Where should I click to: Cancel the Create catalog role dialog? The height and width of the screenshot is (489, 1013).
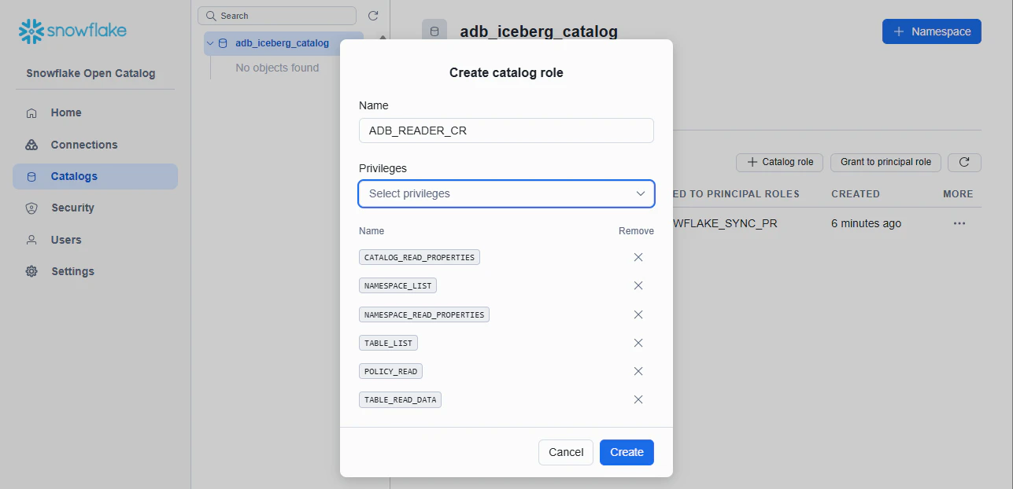(x=566, y=452)
